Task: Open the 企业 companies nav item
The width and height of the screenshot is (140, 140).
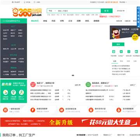Action: (x=70, y=21)
